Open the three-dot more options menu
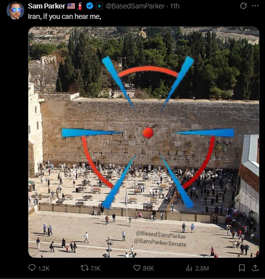Screen dimensions: 265x279 [255, 6]
